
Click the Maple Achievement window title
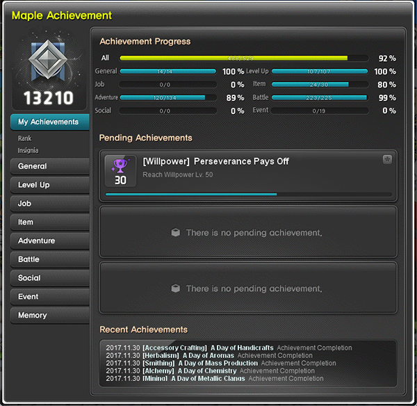62,15
